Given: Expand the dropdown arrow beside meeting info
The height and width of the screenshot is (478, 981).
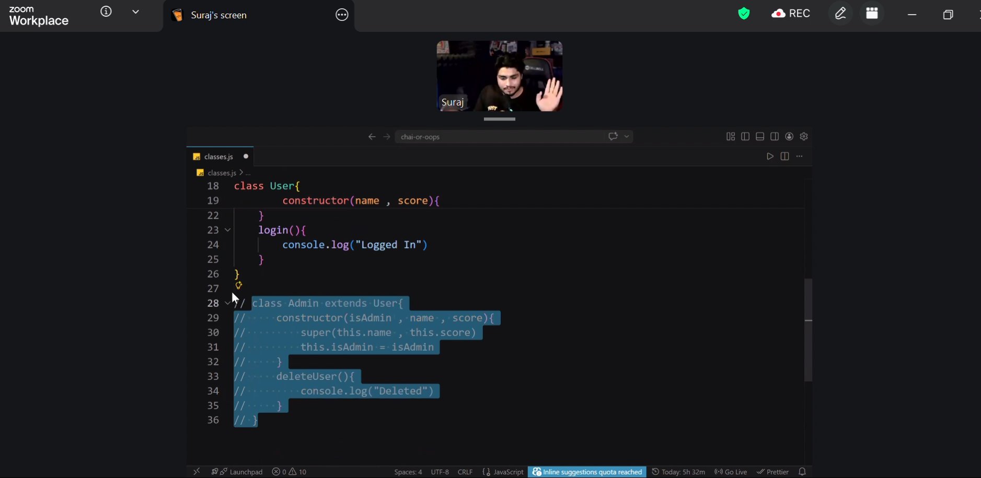Looking at the screenshot, I should (x=136, y=11).
